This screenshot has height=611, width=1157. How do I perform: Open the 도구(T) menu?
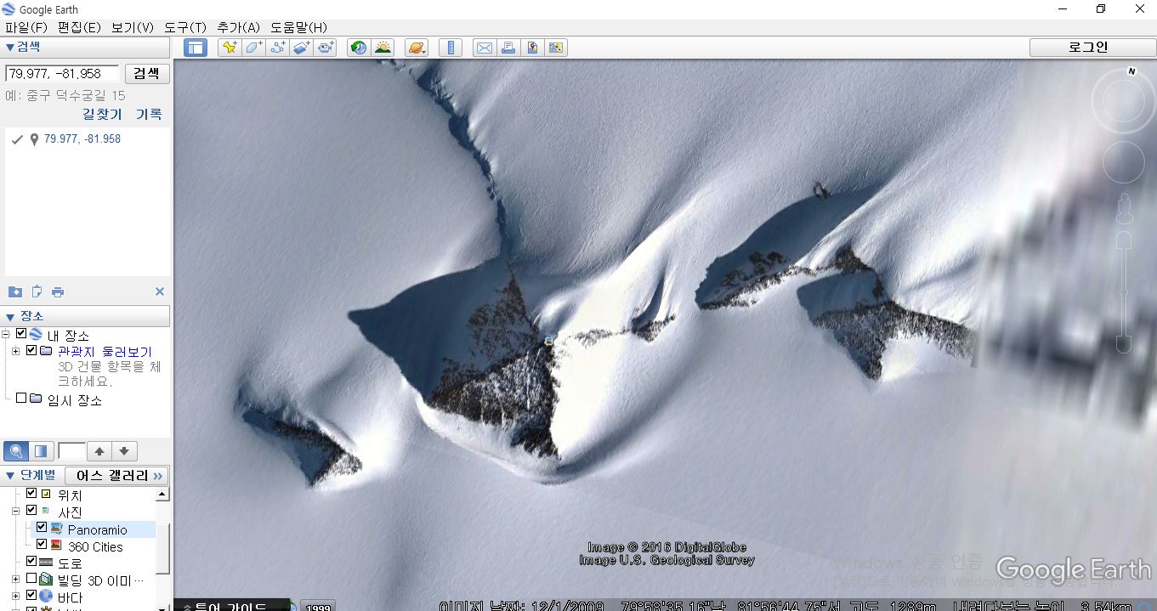(x=185, y=27)
